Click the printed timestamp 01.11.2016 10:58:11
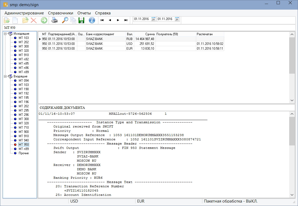This screenshot has width=298, height=206. [210, 49]
